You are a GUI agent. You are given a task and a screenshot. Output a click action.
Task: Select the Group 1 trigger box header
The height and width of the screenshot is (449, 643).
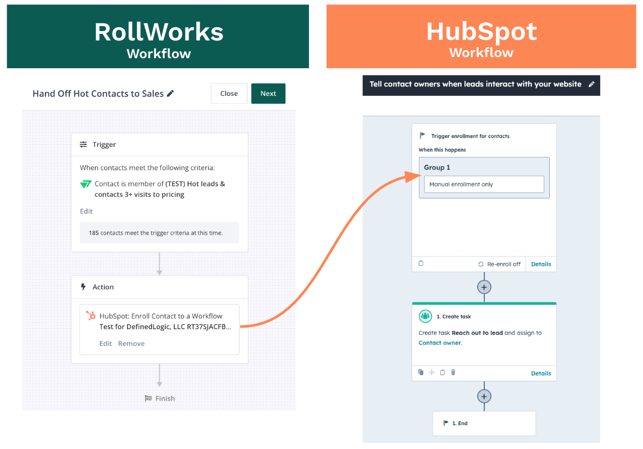(x=437, y=167)
